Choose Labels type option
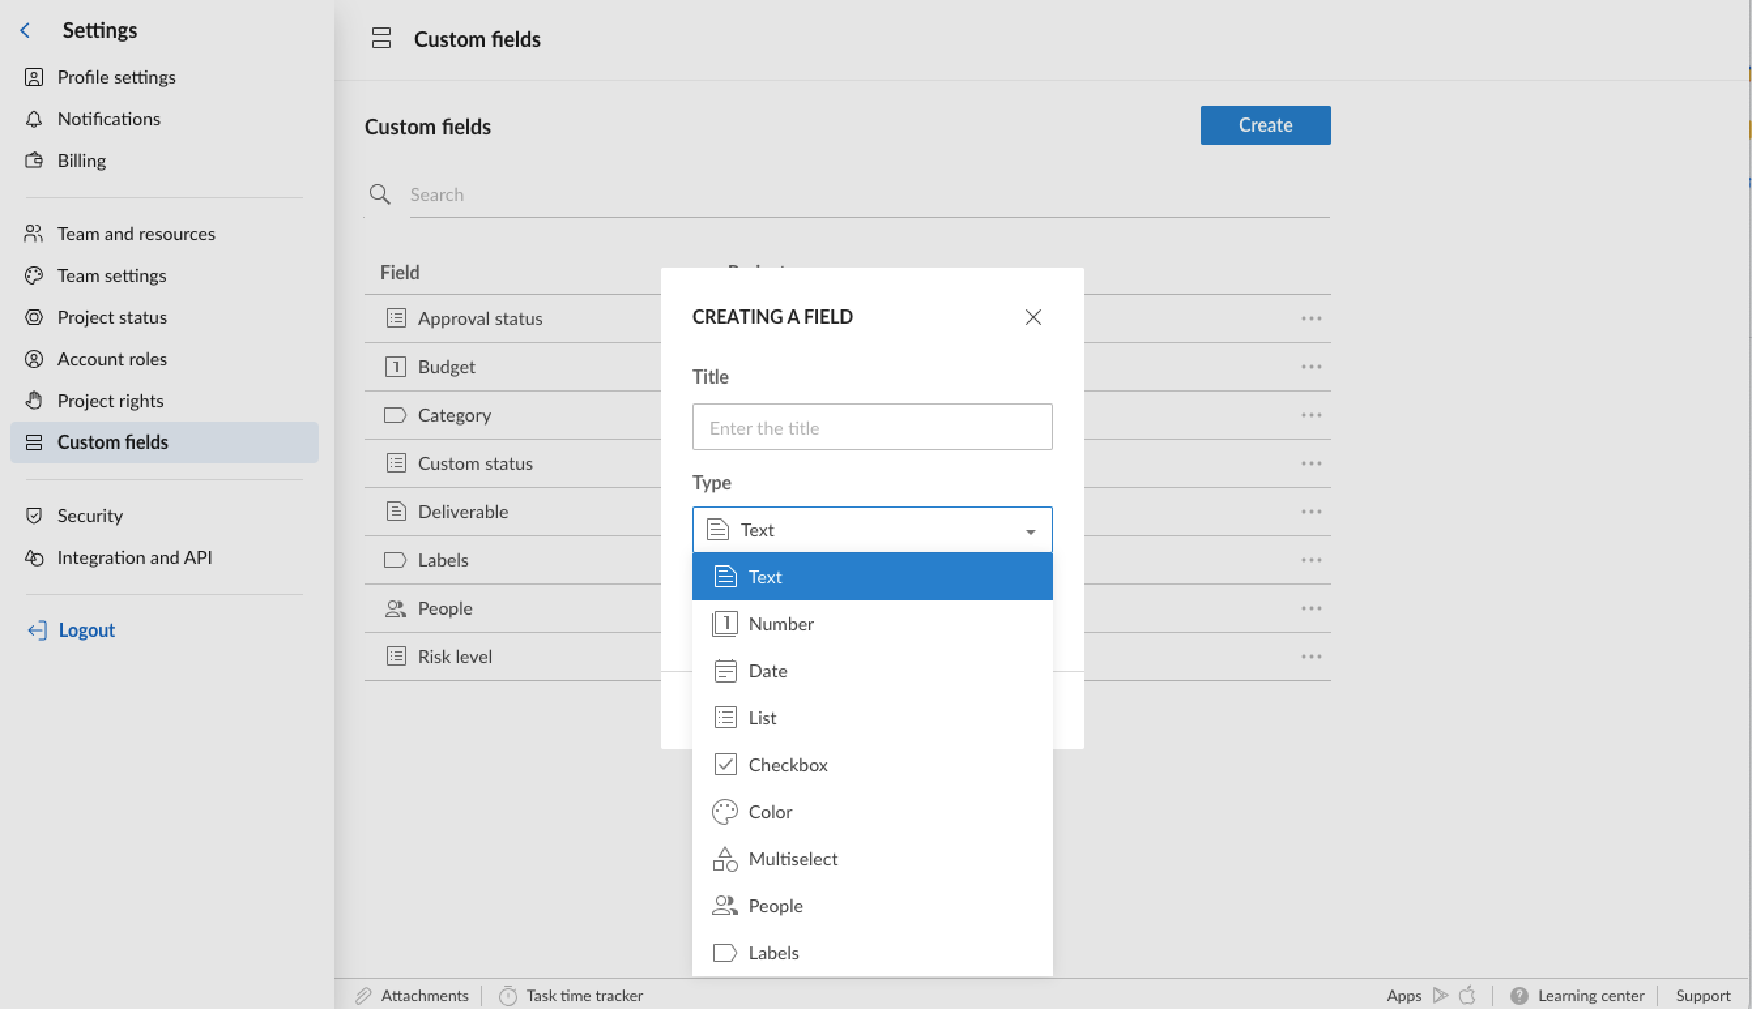This screenshot has width=1752, height=1009. point(872,954)
